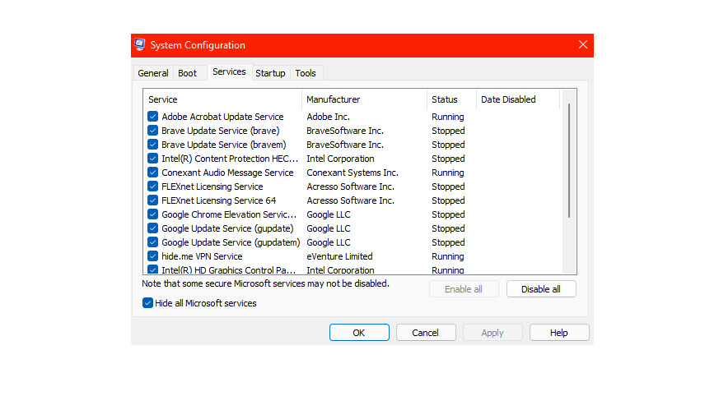Image resolution: width=705 pixels, height=396 pixels.
Task: Sort by the Service column header
Action: click(222, 99)
